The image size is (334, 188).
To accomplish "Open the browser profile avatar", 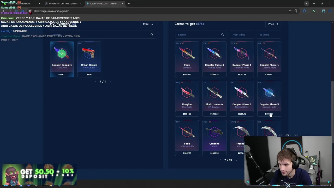I will click(324, 11).
